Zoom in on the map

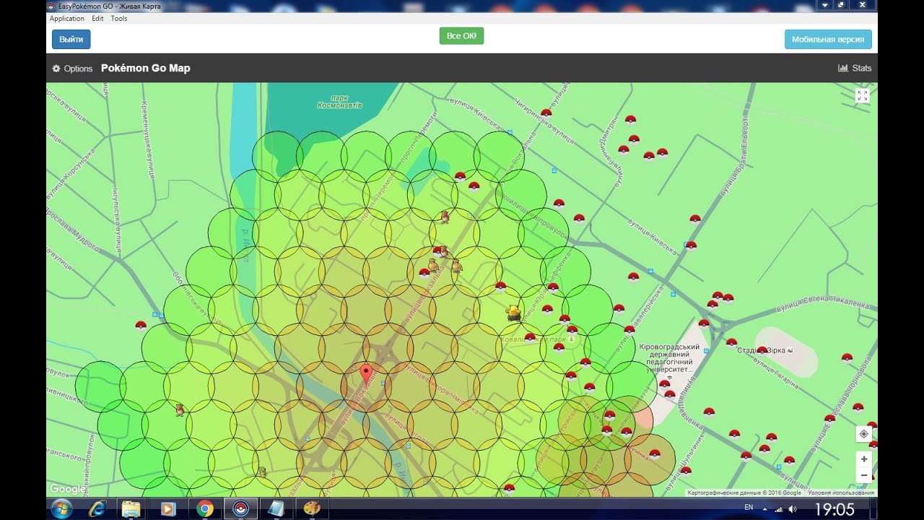863,459
